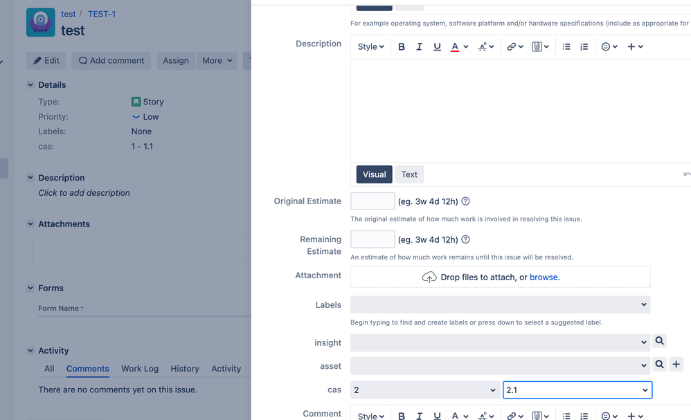
Task: Insert numbered list in Description editor
Action: (584, 46)
